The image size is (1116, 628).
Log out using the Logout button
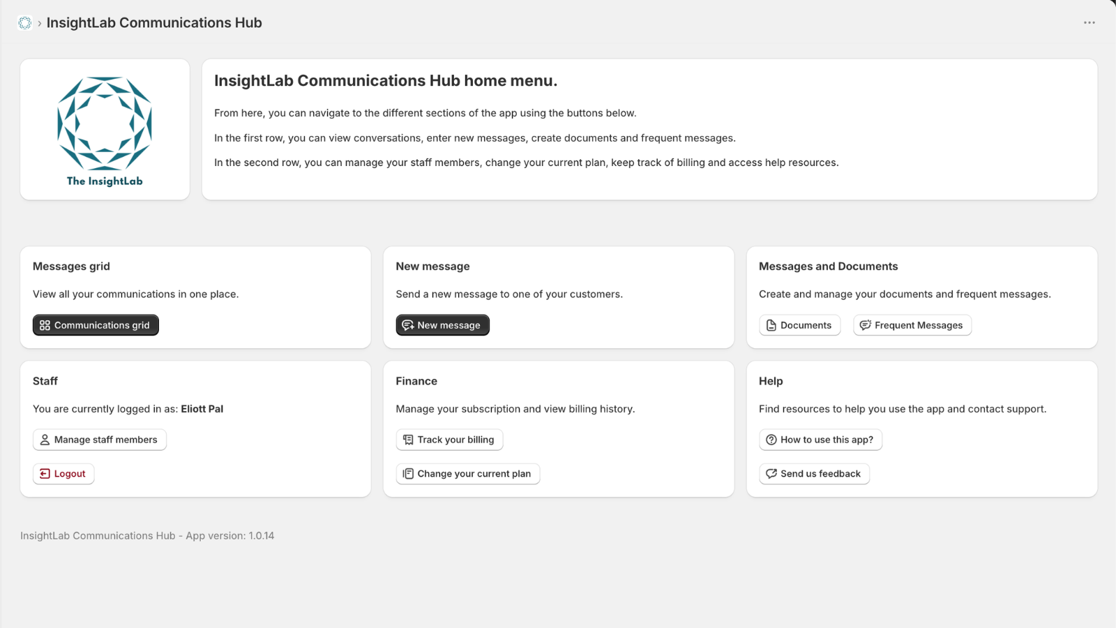click(x=63, y=474)
